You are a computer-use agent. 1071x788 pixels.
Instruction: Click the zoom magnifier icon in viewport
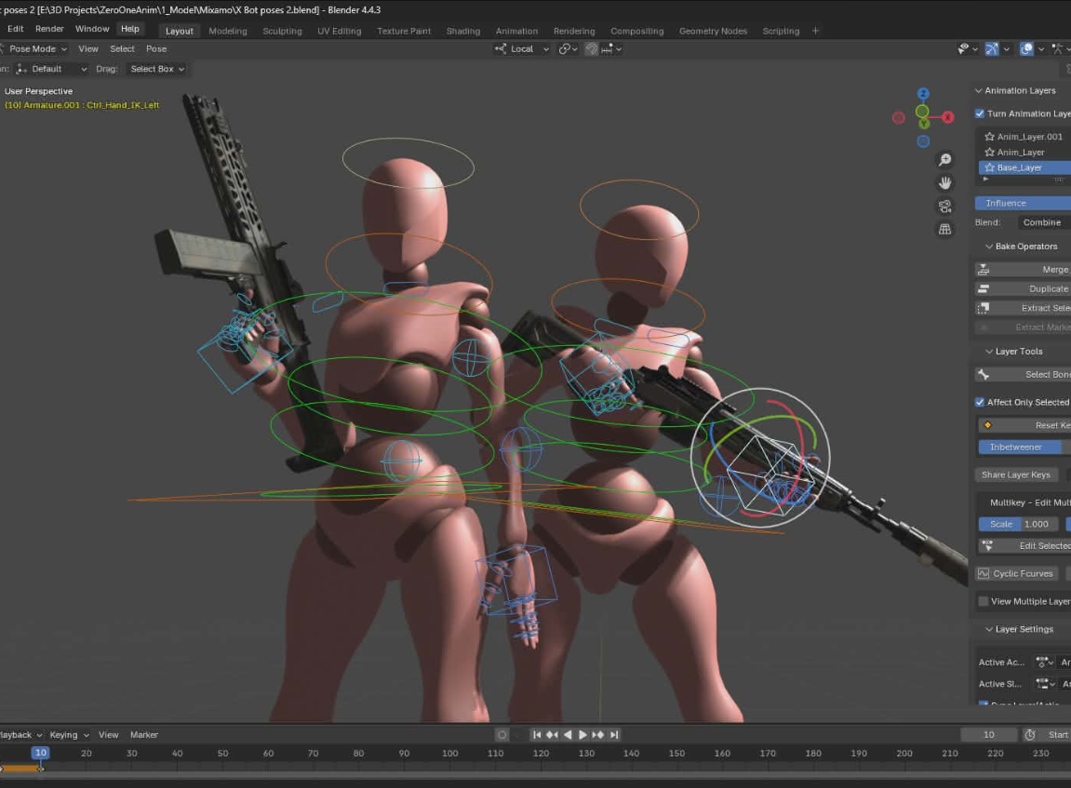tap(945, 160)
